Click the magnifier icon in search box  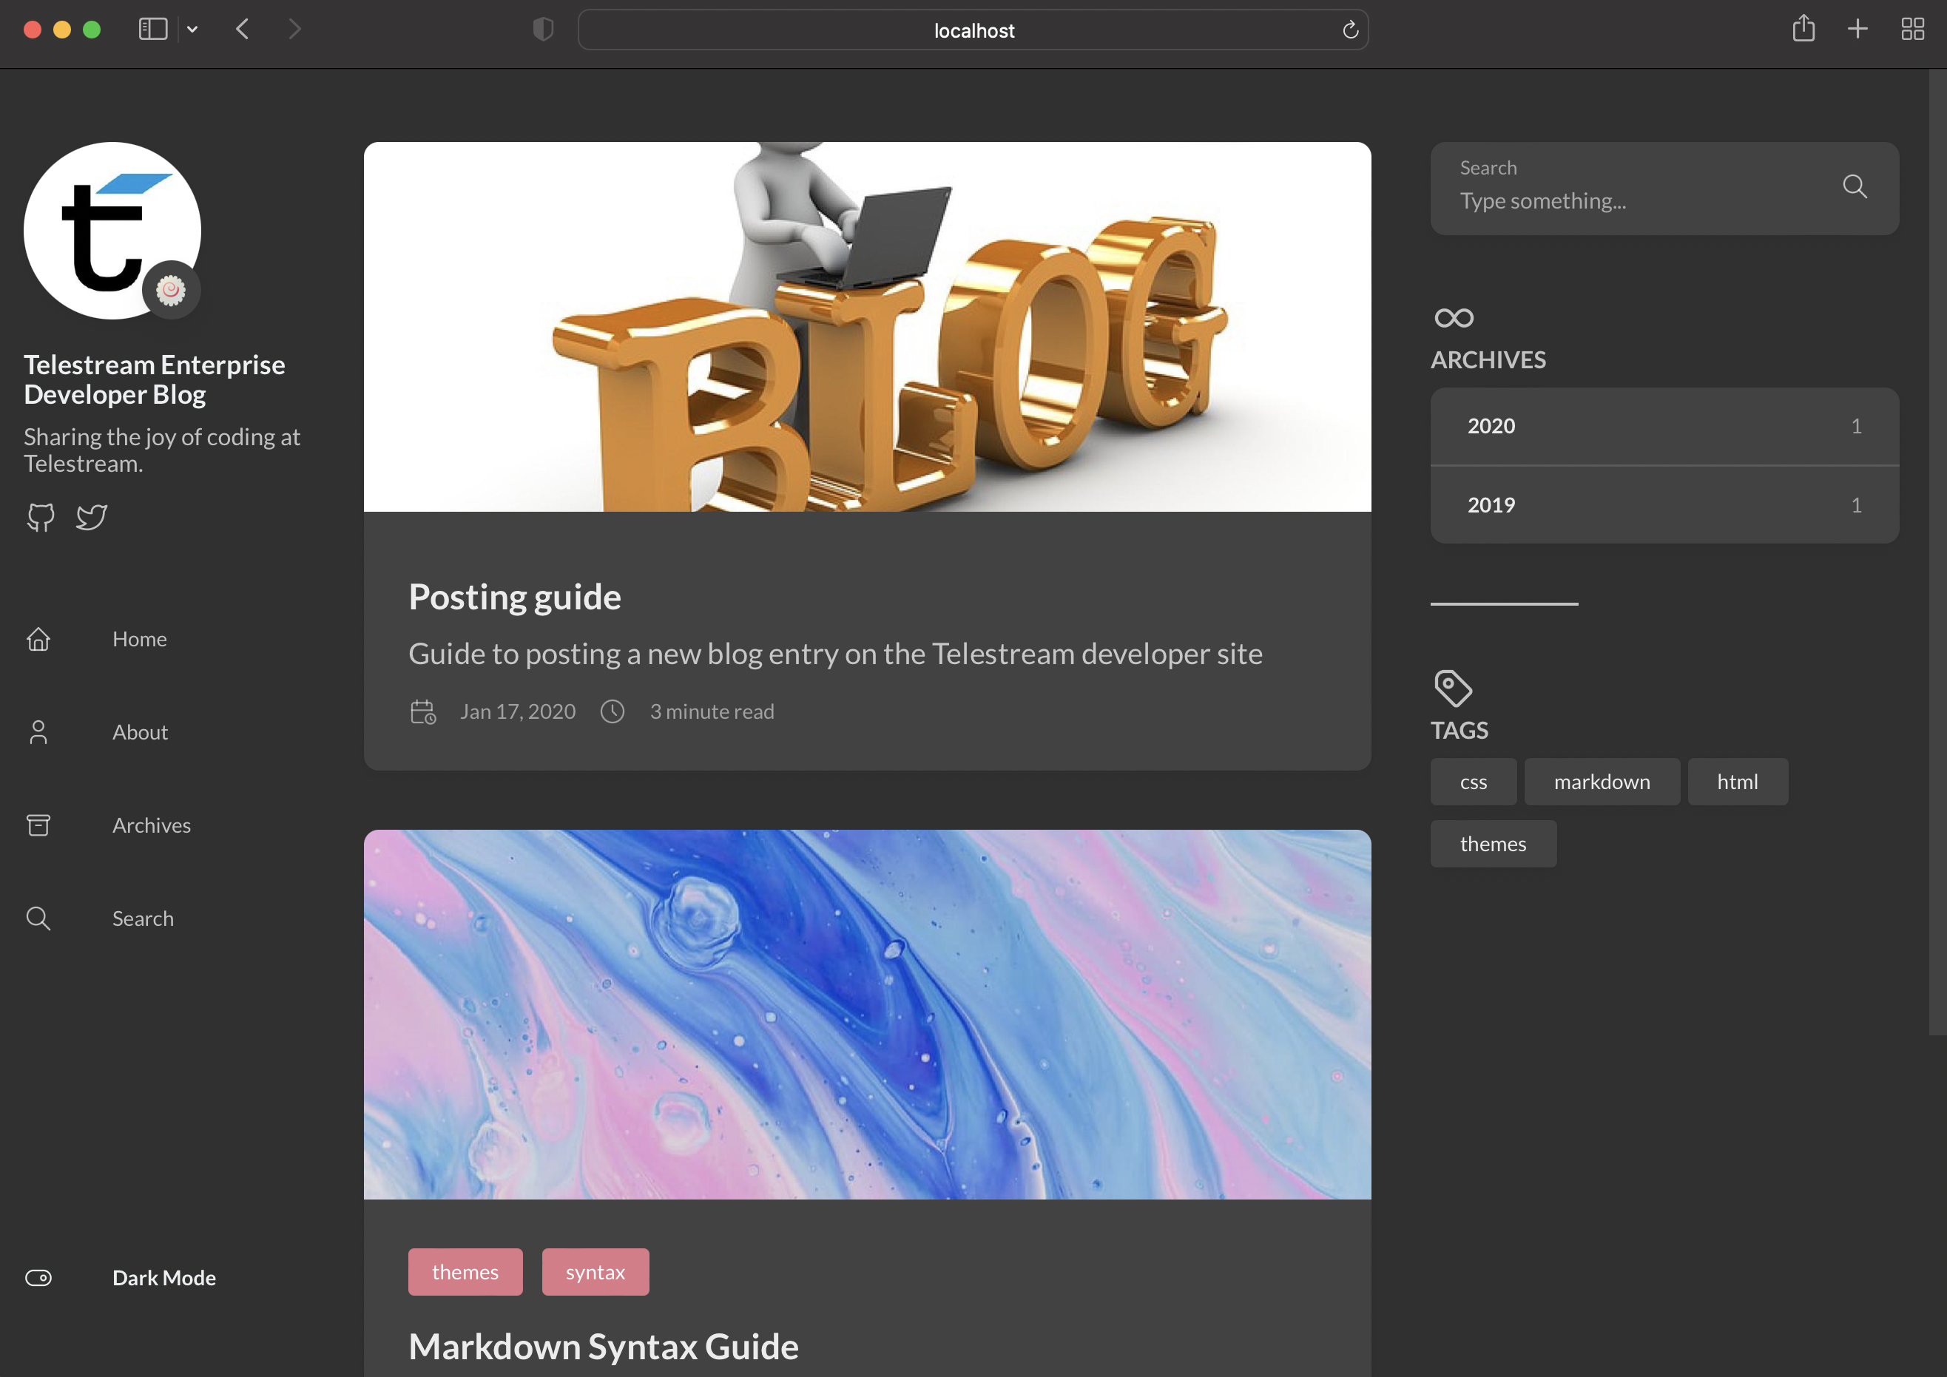1855,186
